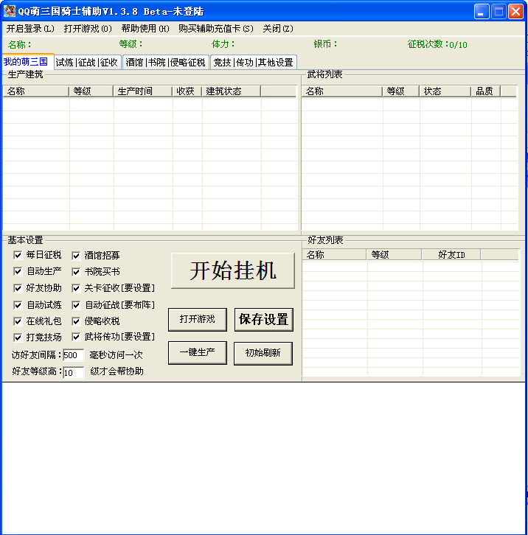Image resolution: width=528 pixels, height=535 pixels.
Task: Click the 征税次数 0/10 status text
Action: point(437,44)
